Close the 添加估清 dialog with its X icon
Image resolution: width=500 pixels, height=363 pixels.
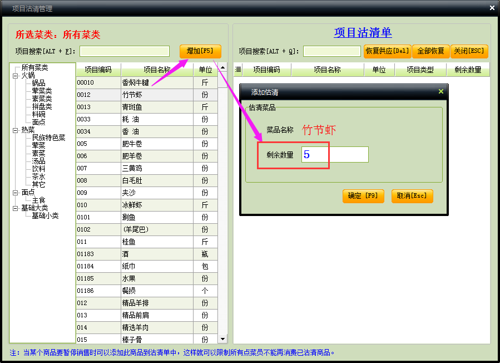click(x=441, y=91)
